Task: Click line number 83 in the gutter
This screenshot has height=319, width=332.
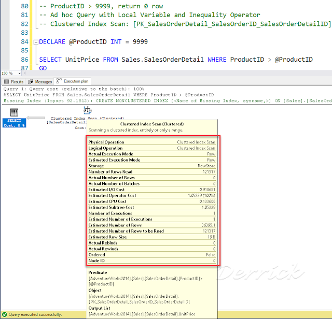Action: [24, 33]
